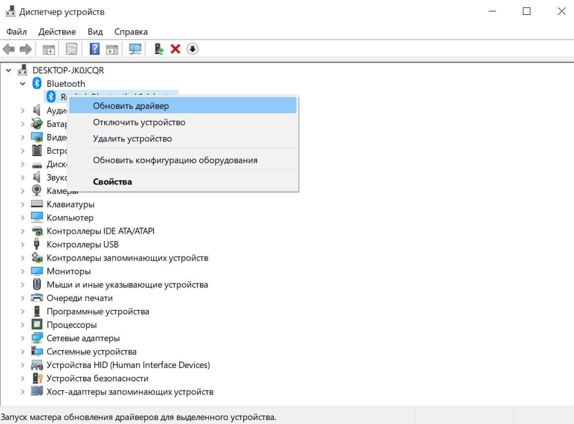This screenshot has width=574, height=424.
Task: Open the Файл menu
Action: [x=16, y=32]
